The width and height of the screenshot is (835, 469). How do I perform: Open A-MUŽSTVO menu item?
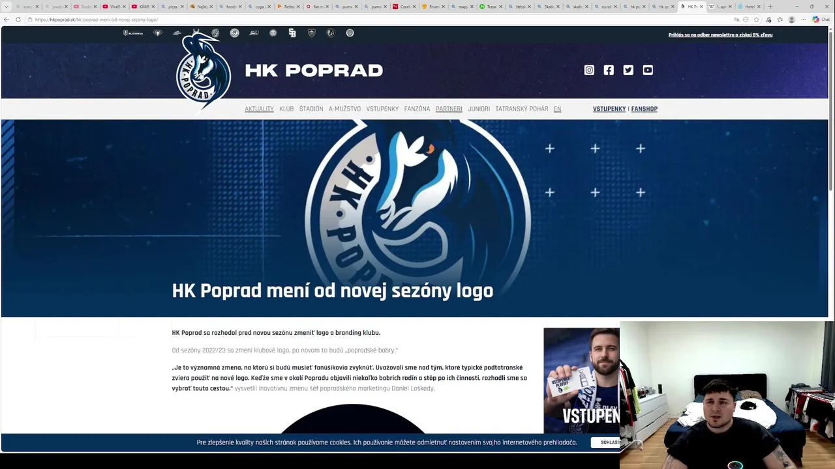344,109
